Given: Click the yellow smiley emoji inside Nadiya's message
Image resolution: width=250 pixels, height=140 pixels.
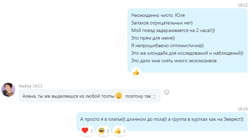Looking at the screenshot, I should click(x=119, y=96).
